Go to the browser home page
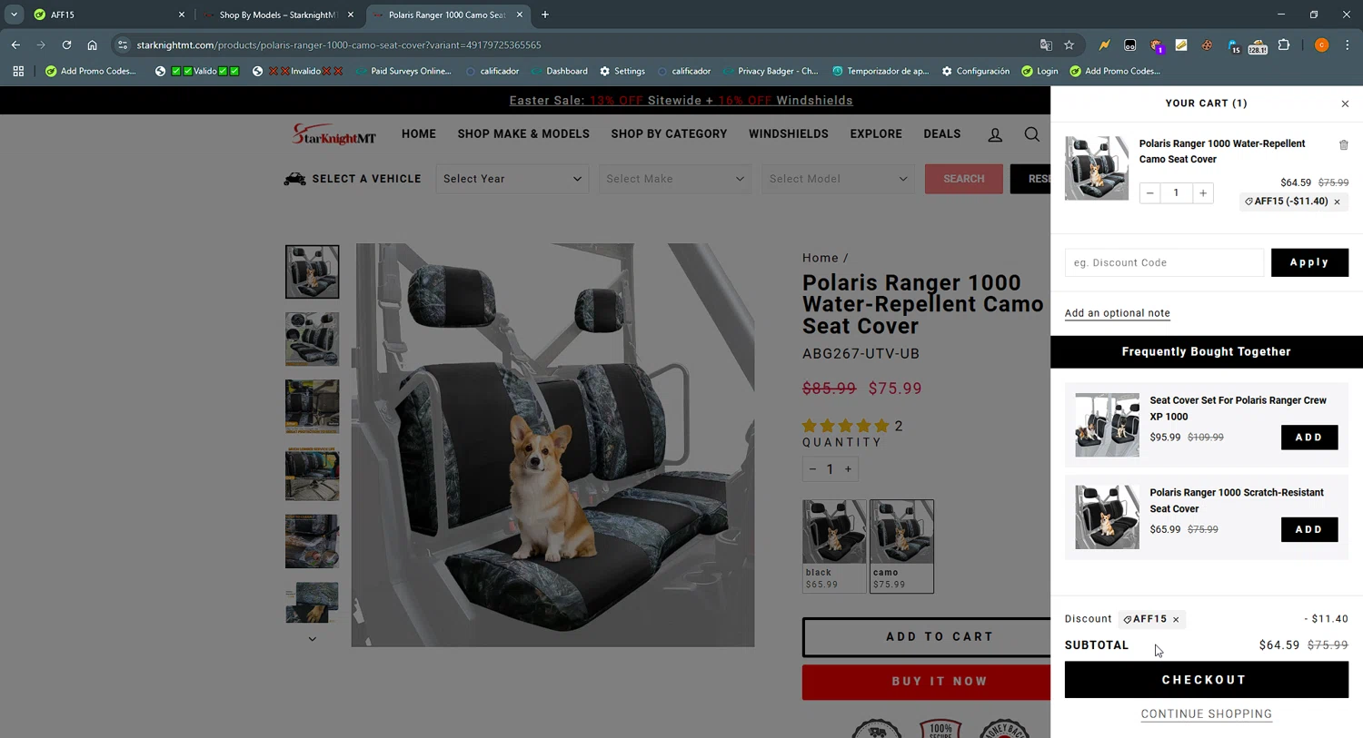Image resolution: width=1363 pixels, height=738 pixels. pos(92,44)
